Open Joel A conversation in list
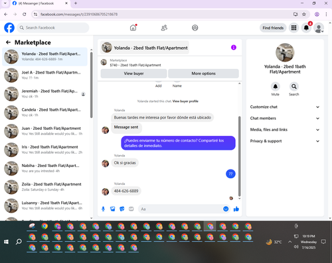This screenshot has width=332, height=263. coord(45,75)
